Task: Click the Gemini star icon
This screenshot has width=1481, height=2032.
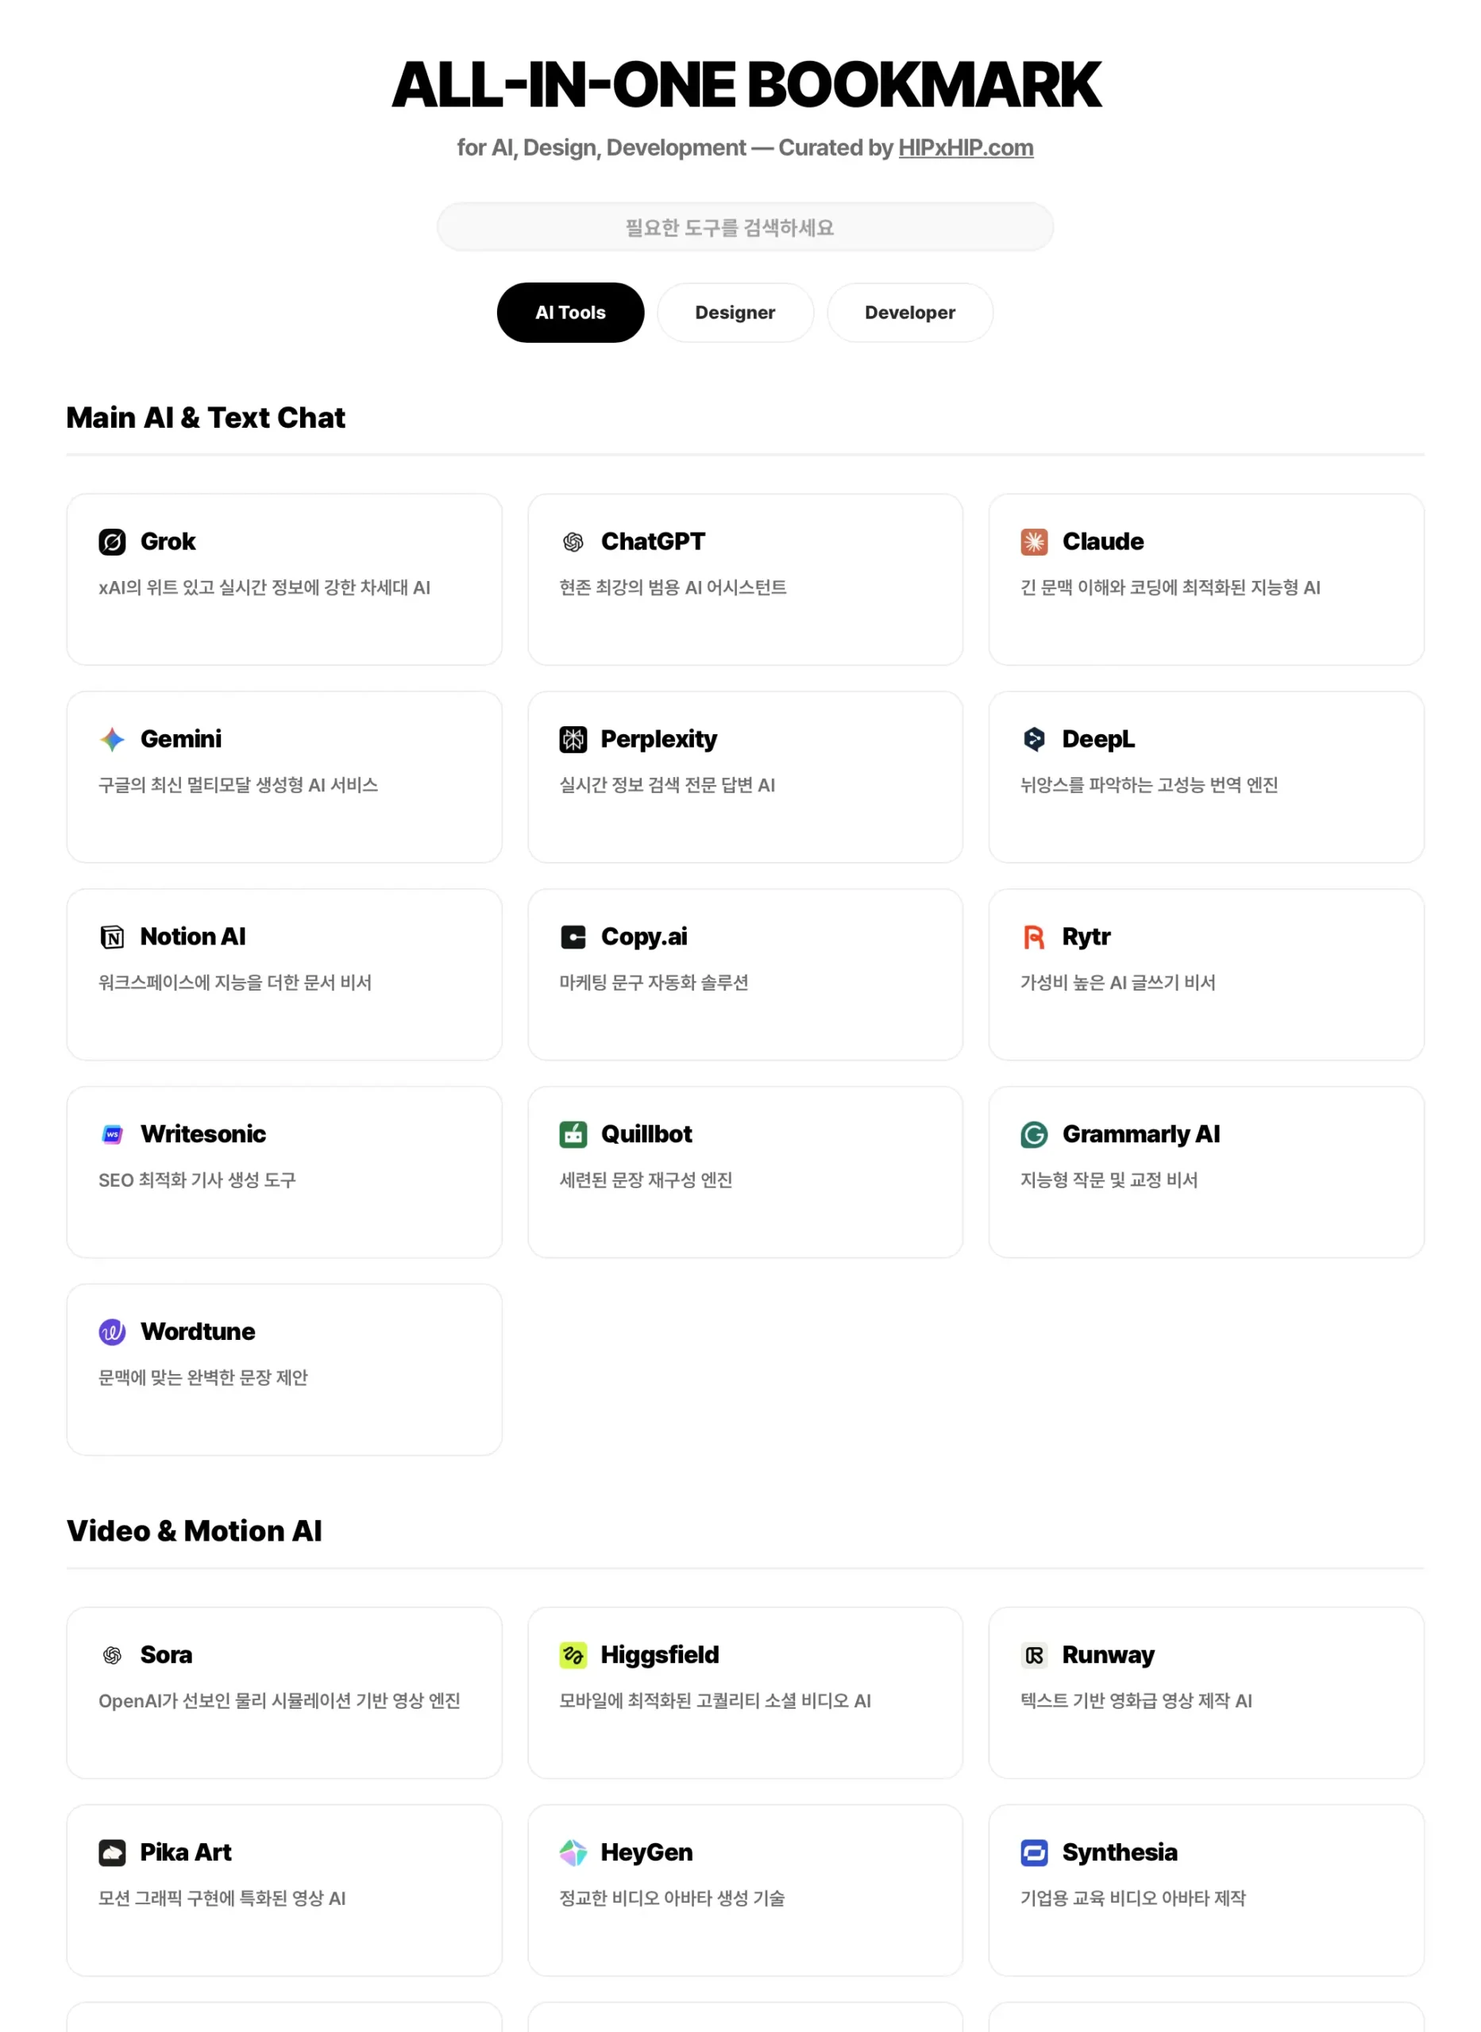Action: [x=112, y=739]
